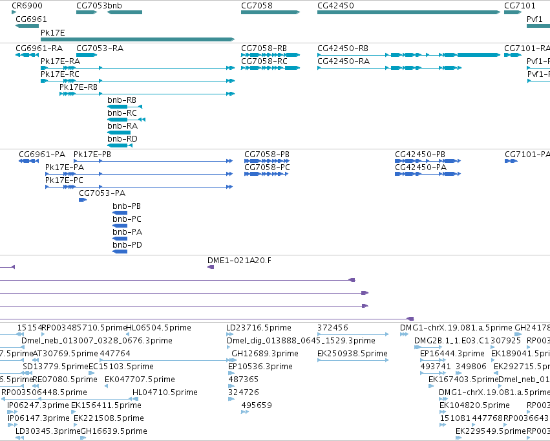
Task: Open EST 349806 label
Action: click(x=471, y=367)
